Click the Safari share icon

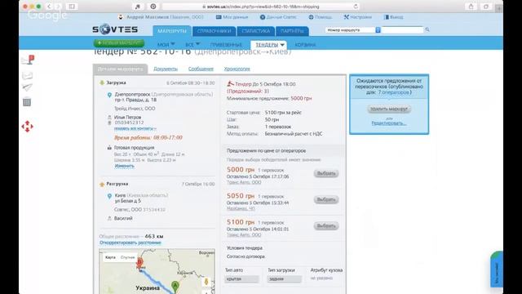click(x=471, y=7)
